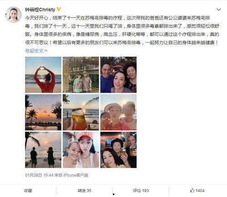
Task: Open the jar of oil on beach photo
Action: (81, 112)
